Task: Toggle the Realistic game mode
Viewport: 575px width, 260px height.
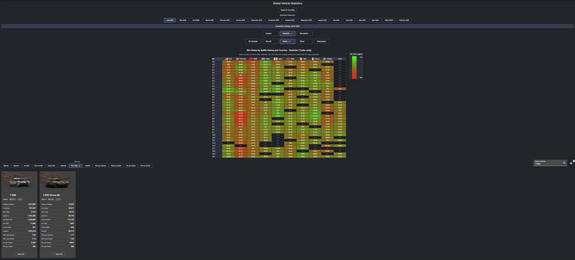Action: pos(287,33)
